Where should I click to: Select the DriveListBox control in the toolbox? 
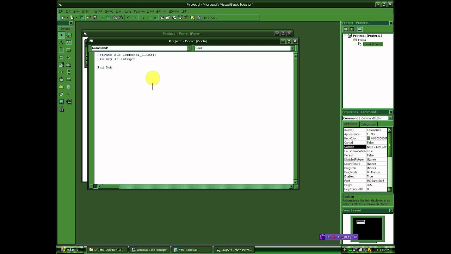[x=69, y=80]
